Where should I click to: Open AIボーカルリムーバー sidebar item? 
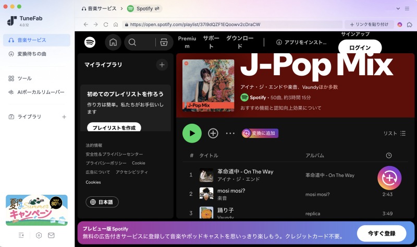[36, 92]
